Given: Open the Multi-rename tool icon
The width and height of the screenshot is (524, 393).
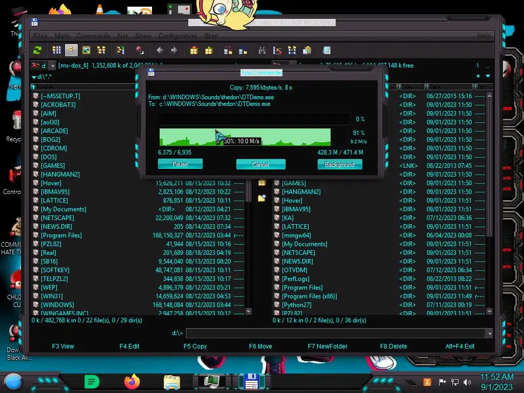Looking at the screenshot, I should [x=277, y=51].
